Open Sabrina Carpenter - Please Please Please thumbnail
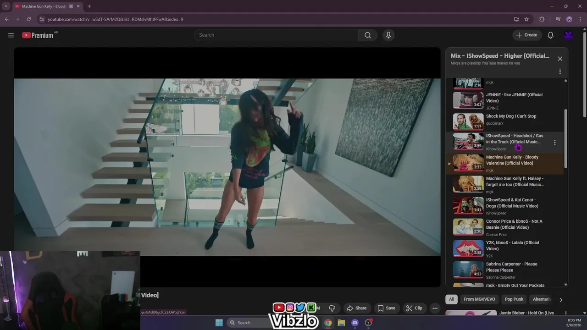 point(468,270)
